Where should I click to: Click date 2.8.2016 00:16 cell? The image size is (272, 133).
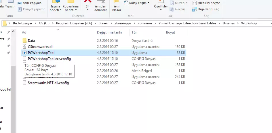(x=107, y=41)
